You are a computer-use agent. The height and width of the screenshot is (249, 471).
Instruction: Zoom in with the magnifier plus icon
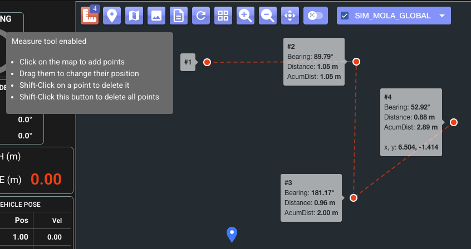coord(246,16)
